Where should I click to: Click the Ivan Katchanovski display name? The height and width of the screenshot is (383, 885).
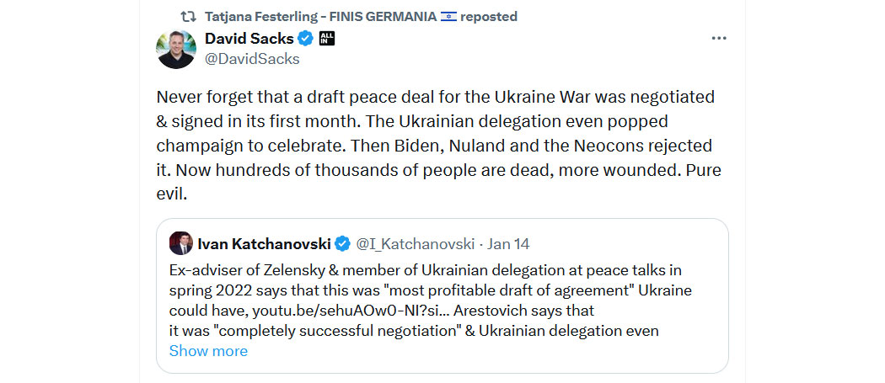(x=264, y=243)
